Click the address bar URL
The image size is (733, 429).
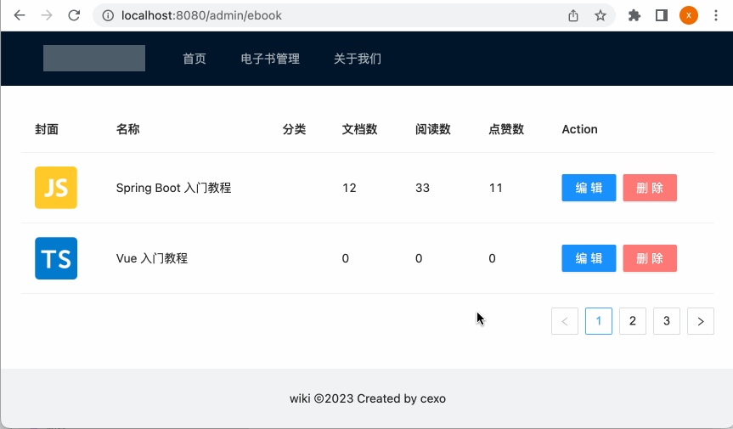point(201,15)
